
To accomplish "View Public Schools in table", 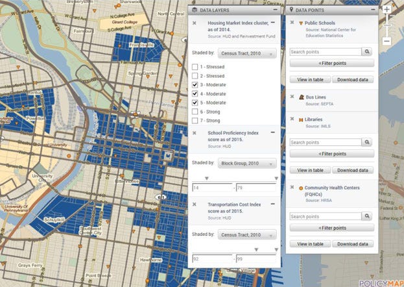I will pos(310,80).
